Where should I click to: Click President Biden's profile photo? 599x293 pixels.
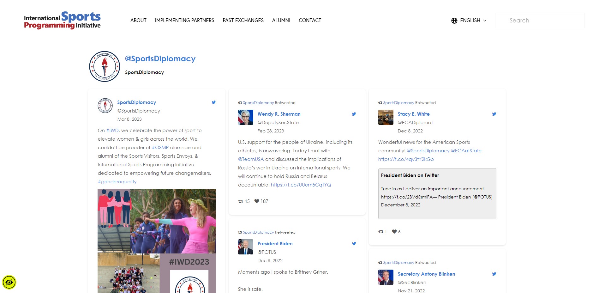tap(246, 247)
